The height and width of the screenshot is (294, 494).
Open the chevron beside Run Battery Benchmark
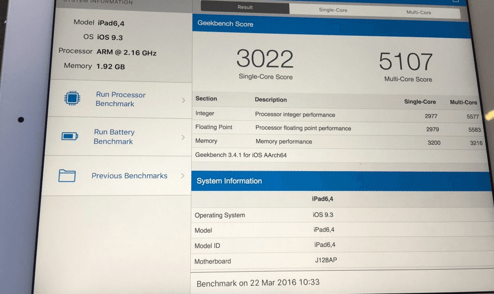point(183,137)
